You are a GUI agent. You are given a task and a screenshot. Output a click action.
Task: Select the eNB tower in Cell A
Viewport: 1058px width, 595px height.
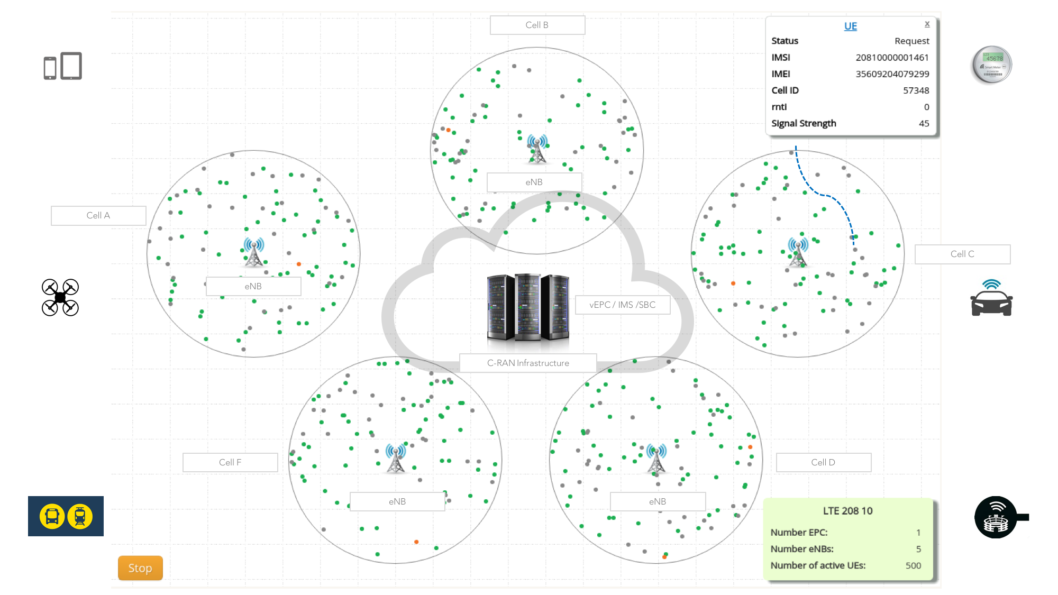click(x=254, y=254)
